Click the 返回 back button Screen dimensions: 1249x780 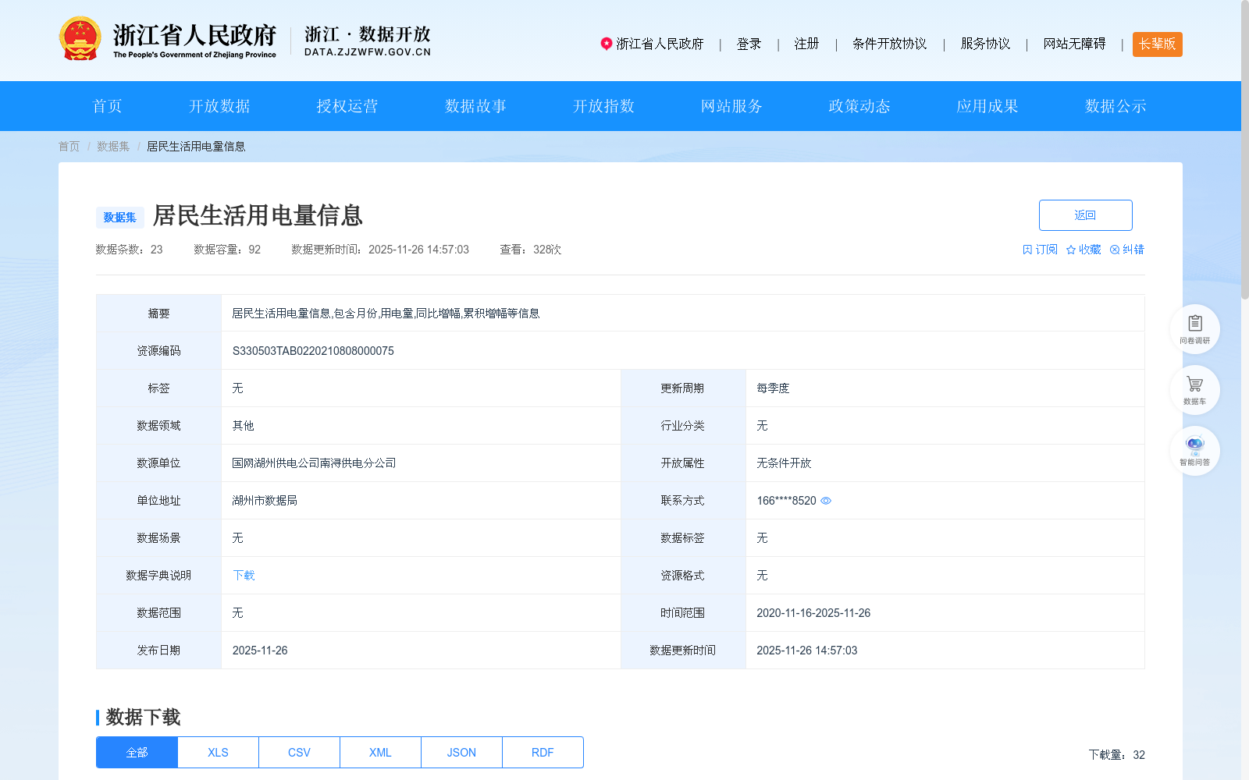click(x=1085, y=215)
